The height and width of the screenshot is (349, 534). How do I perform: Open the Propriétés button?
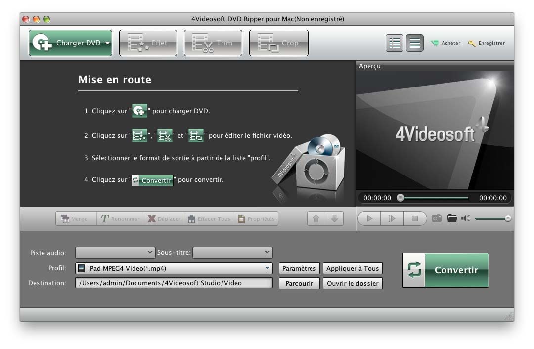coord(256,218)
